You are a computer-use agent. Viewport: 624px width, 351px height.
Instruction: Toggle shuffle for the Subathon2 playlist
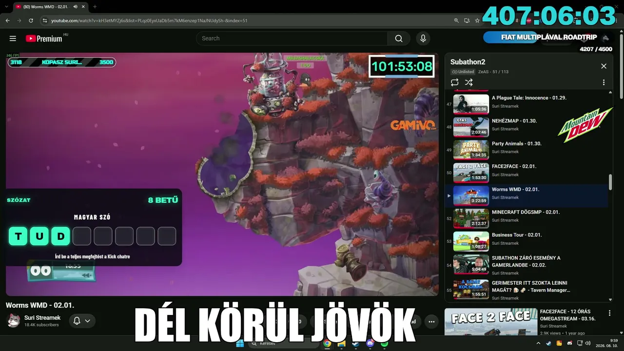(x=468, y=82)
